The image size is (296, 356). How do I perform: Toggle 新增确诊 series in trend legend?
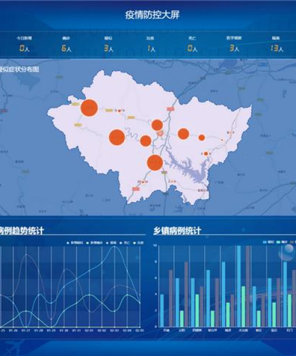[95, 243]
